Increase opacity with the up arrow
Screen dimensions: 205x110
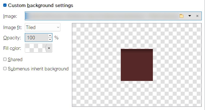(50, 36)
